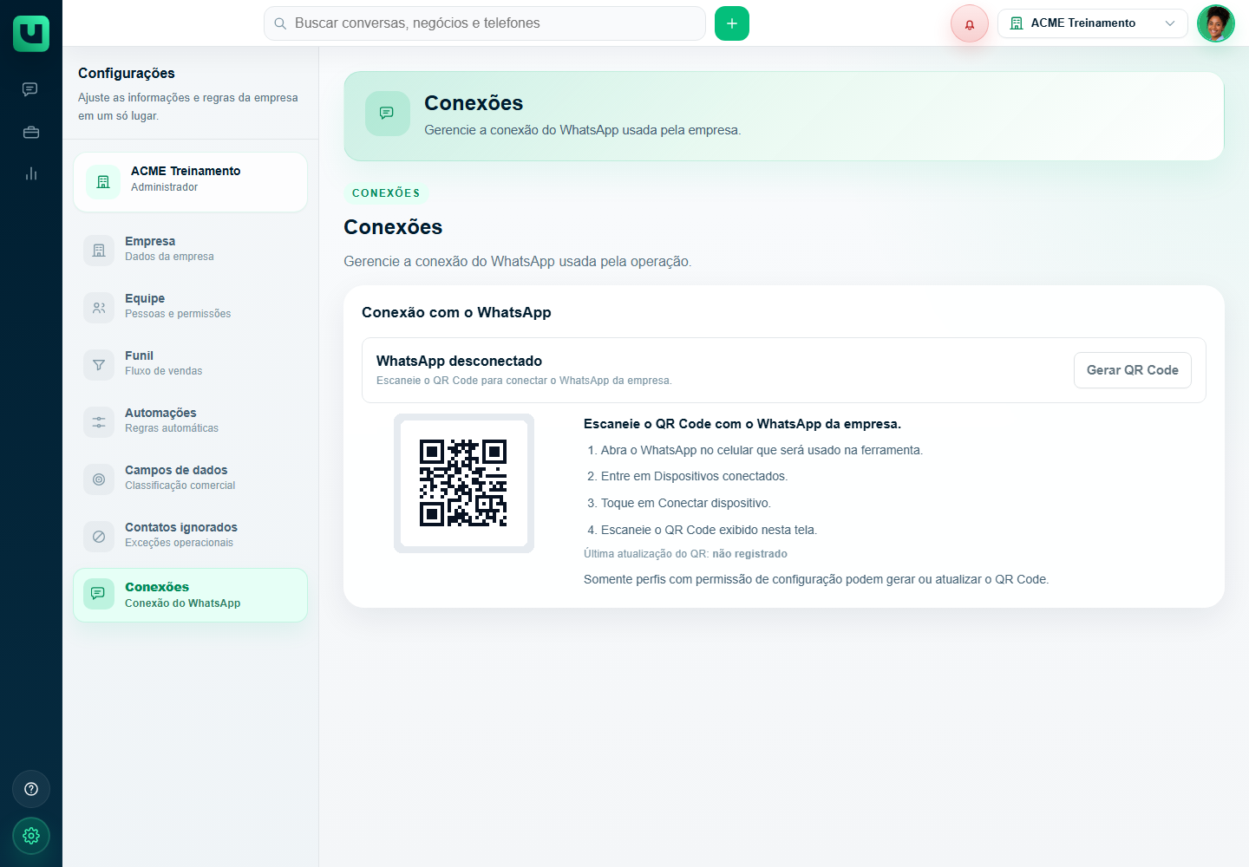The width and height of the screenshot is (1249, 867).
Task: Click the Gerar QR Code button
Action: click(x=1132, y=370)
